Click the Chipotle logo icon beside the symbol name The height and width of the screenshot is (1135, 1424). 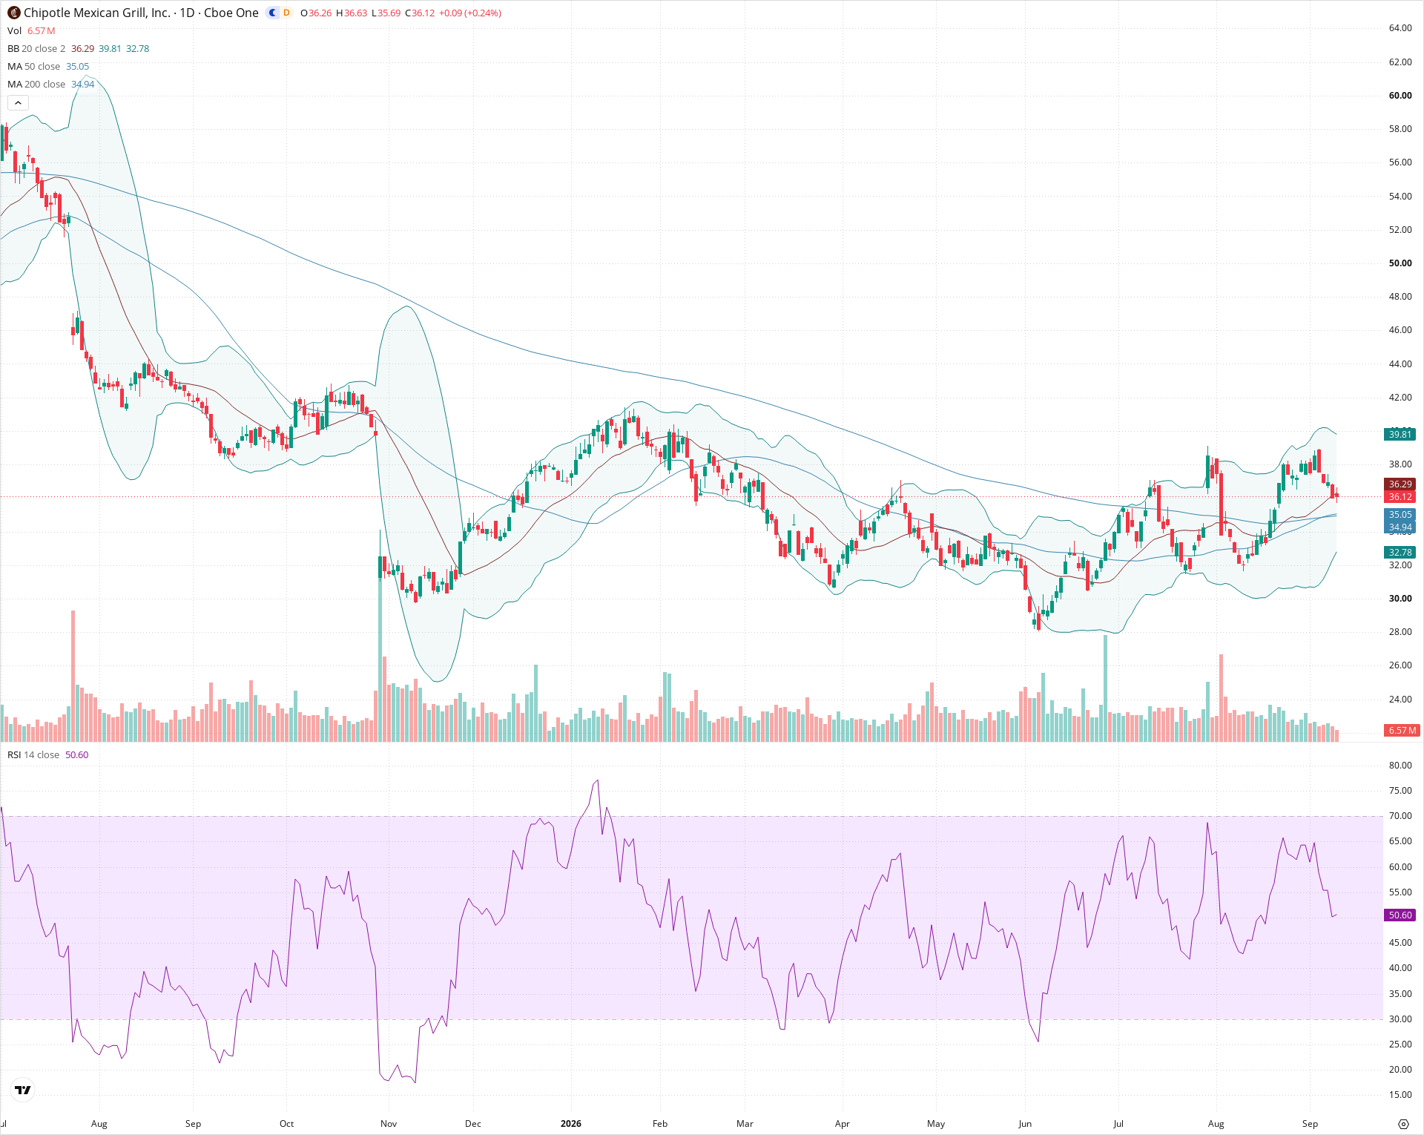click(x=13, y=13)
